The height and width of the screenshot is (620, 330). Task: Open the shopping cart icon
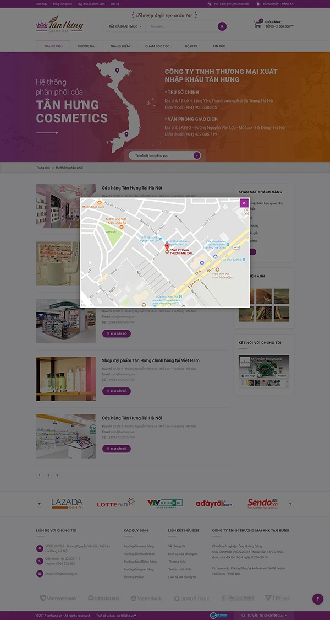(258, 24)
